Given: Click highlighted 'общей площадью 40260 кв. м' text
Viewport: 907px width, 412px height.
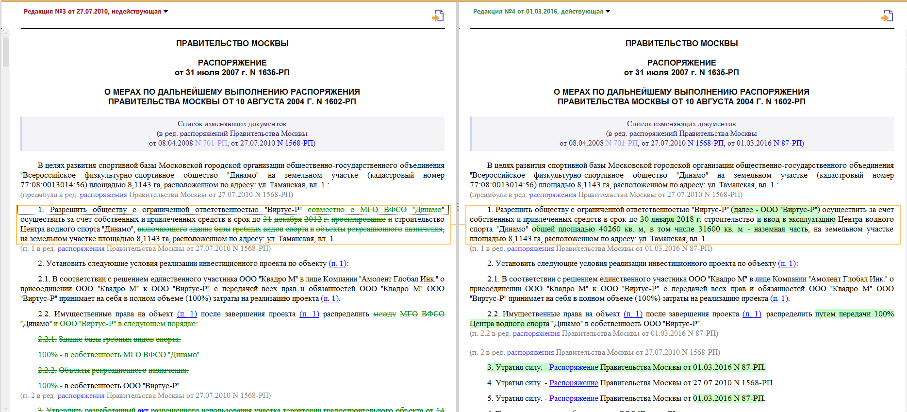Looking at the screenshot, I should (588, 229).
